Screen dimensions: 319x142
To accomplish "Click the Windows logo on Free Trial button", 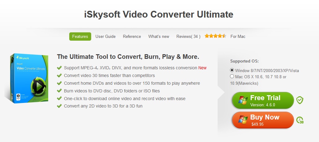I will click(243, 100).
